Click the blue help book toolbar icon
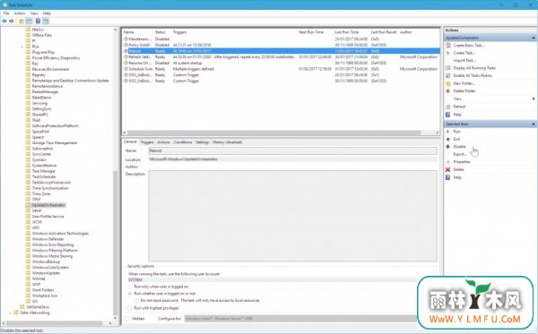The width and height of the screenshot is (538, 334). 38,21
